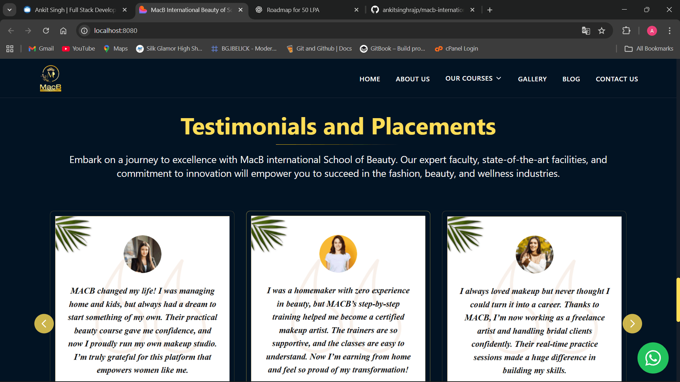The width and height of the screenshot is (680, 382).
Task: Navigate to the Gallery menu item
Action: [x=532, y=79]
